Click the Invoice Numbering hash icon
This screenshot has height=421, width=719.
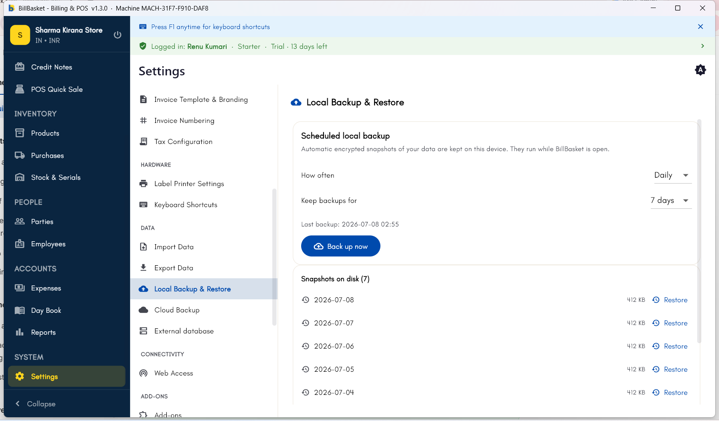pyautogui.click(x=143, y=120)
